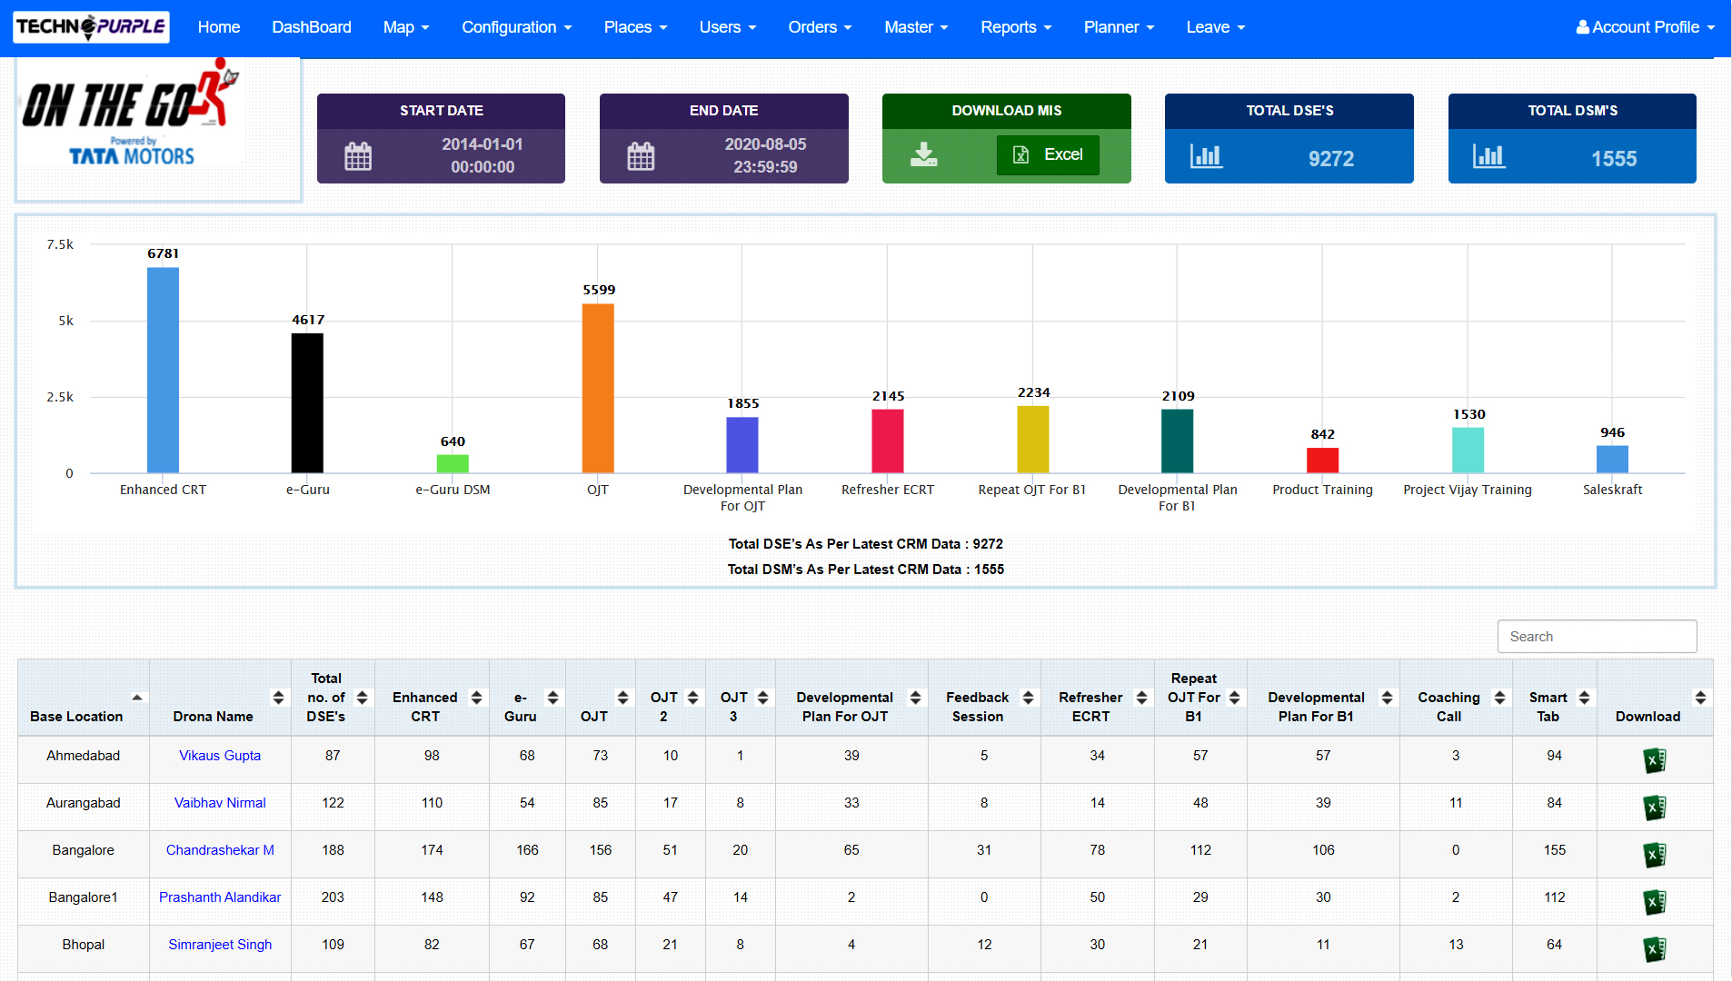The width and height of the screenshot is (1732, 981).
Task: Click the orange OJT bar
Action: click(598, 388)
